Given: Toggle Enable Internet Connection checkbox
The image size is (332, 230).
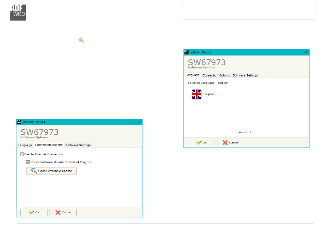Looking at the screenshot, I should pos(22,154).
